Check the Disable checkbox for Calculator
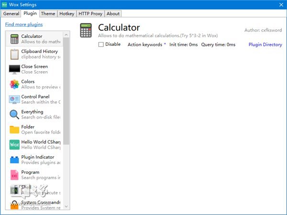The height and width of the screenshot is (215, 287). (101, 44)
